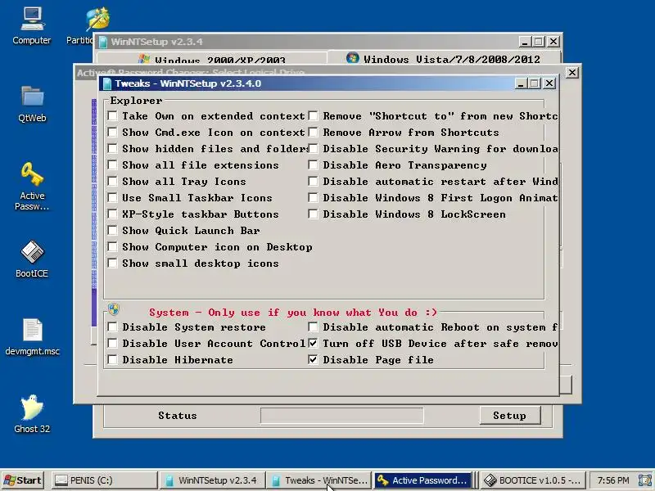Open the Computer desktop icon
The height and width of the screenshot is (491, 655).
tap(32, 26)
